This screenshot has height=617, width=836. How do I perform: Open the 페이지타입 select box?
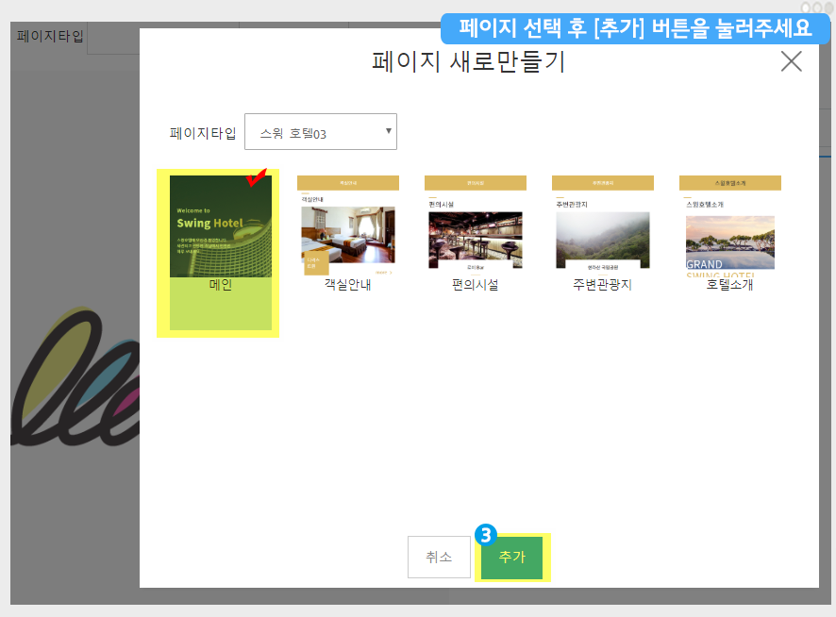pos(320,132)
